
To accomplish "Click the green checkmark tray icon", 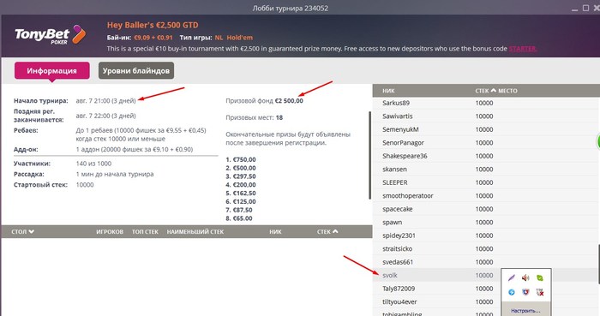I will pos(540,277).
